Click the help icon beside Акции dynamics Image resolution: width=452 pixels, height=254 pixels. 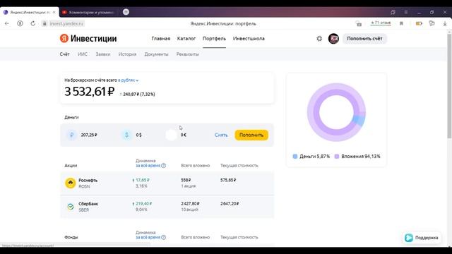tap(163, 166)
